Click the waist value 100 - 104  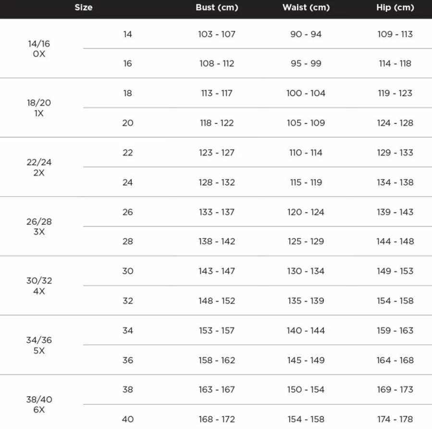(x=306, y=93)
